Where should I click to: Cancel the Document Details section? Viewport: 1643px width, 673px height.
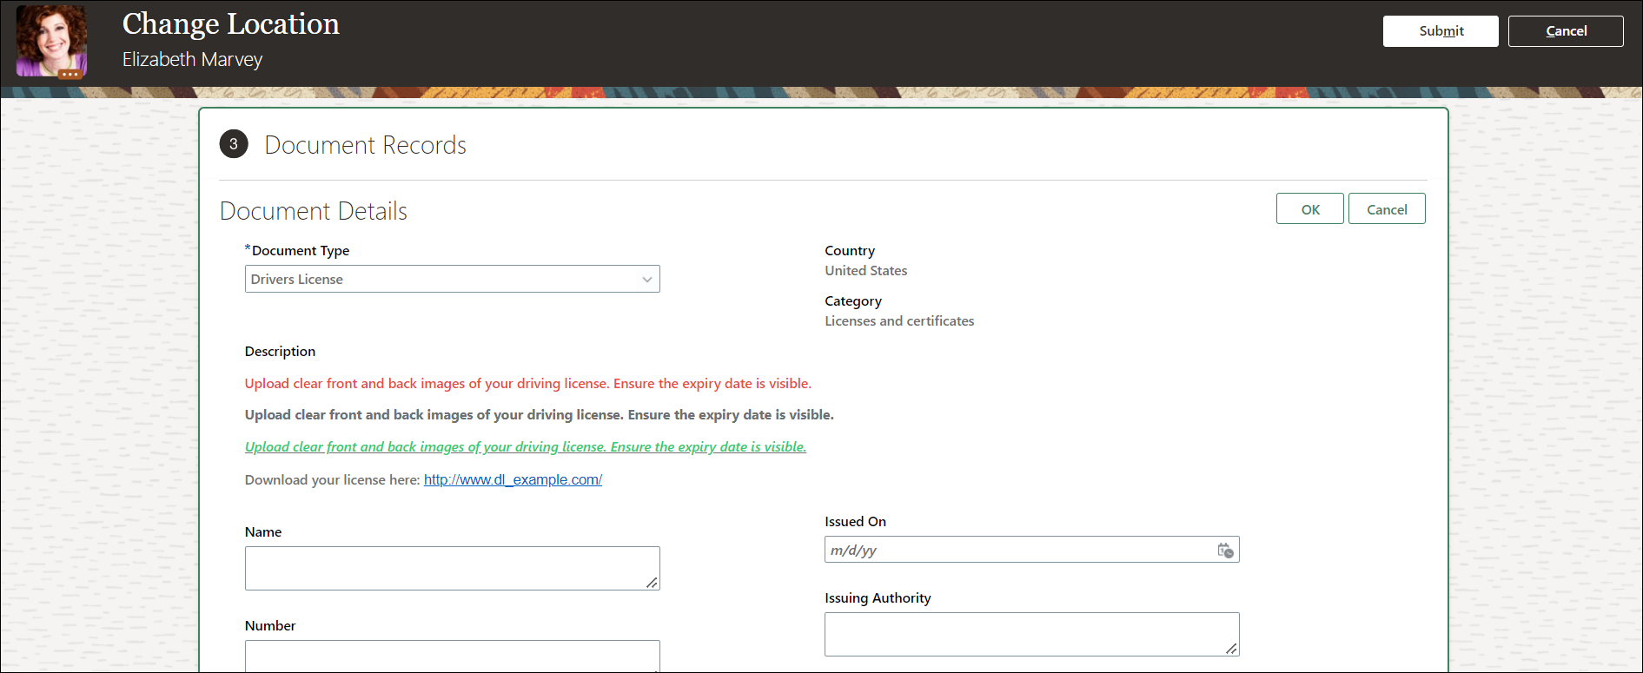click(1387, 209)
